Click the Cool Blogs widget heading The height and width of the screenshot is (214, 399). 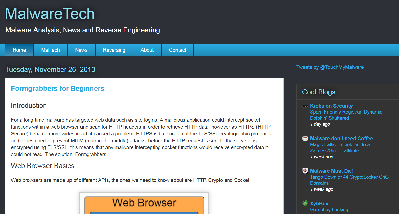[x=319, y=92]
